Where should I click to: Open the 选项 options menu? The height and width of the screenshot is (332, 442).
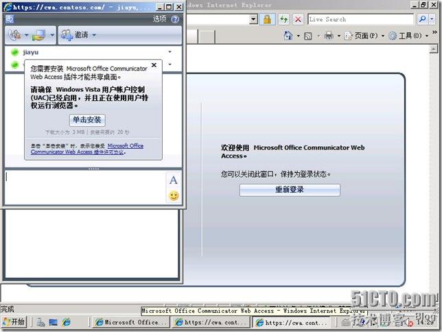[x=159, y=19]
